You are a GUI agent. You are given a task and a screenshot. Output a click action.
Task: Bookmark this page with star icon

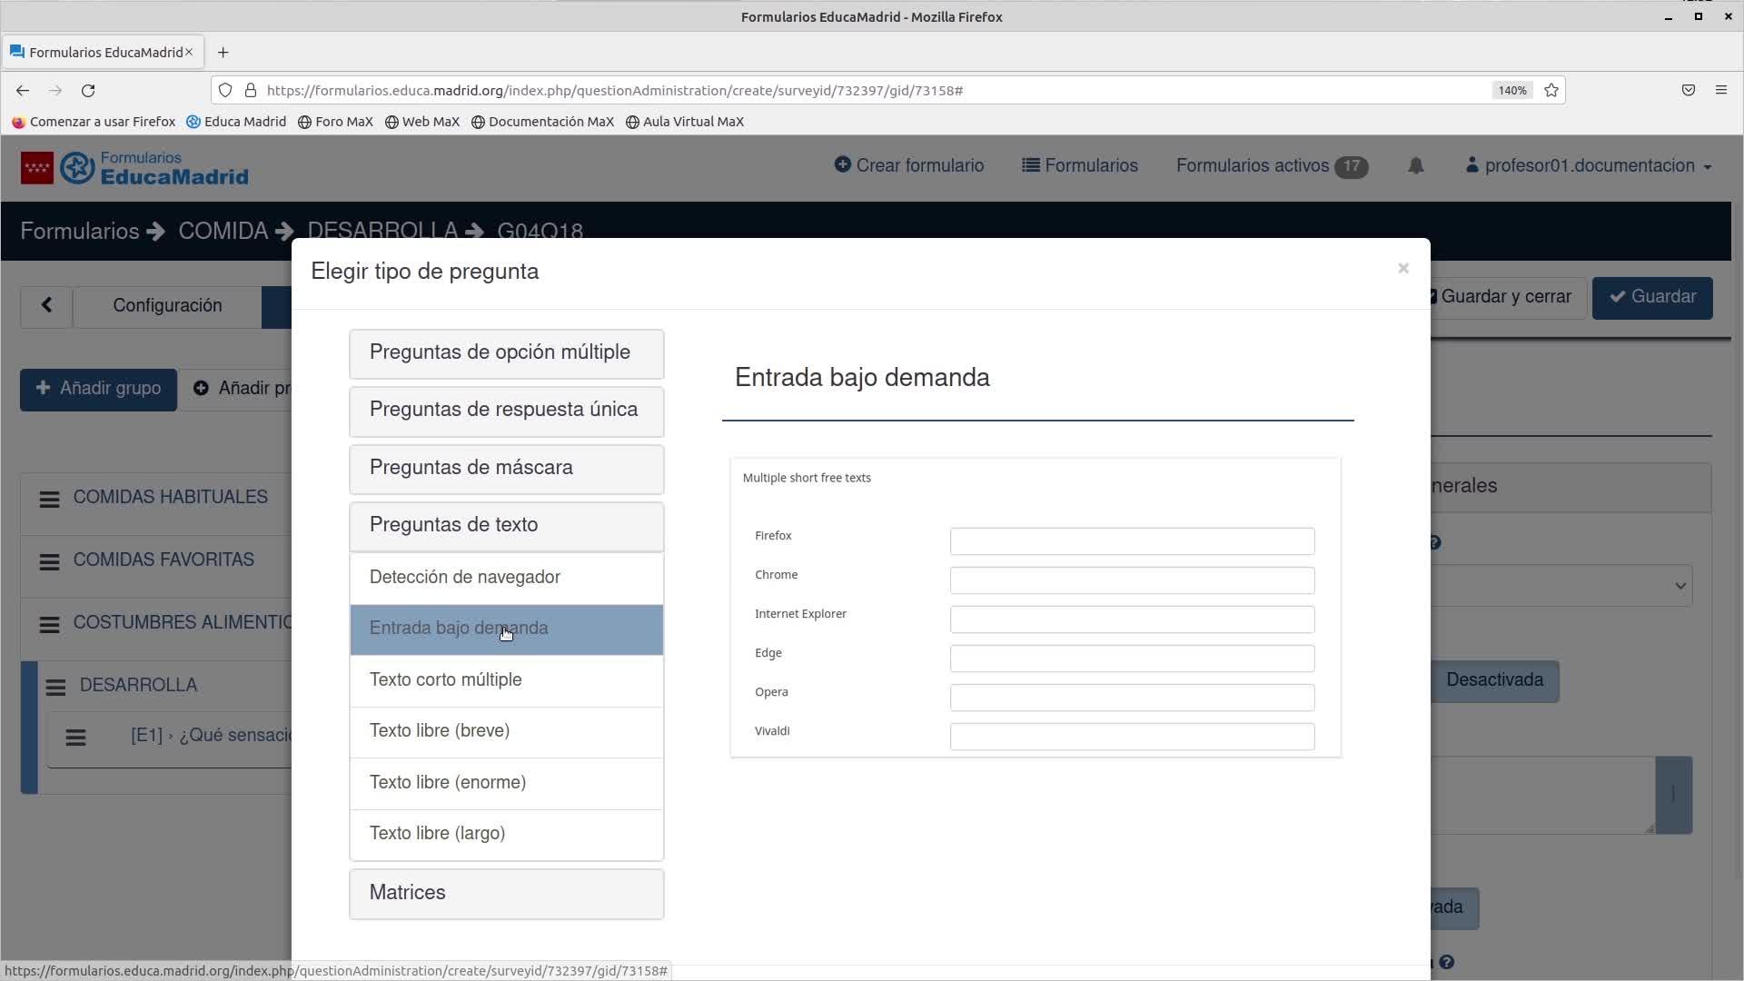tap(1551, 91)
